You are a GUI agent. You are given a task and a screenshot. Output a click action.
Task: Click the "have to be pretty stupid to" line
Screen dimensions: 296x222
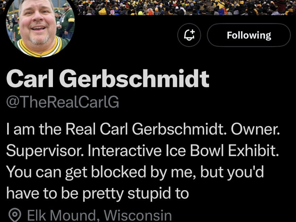pos(97,193)
